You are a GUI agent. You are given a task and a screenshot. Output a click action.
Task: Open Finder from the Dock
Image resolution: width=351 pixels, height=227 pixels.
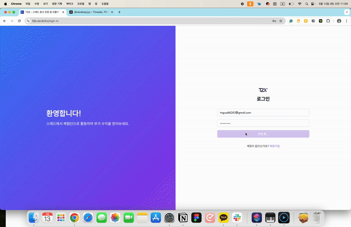(34, 218)
